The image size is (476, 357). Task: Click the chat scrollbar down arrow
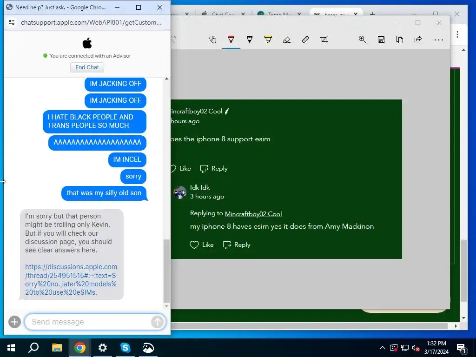pos(167,306)
